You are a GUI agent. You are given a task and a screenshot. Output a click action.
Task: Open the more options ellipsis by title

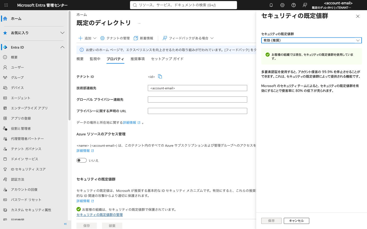pos(139,23)
